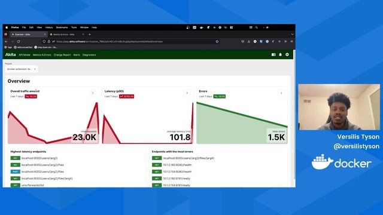
Task: Open the Help menu
Action: click(95, 27)
